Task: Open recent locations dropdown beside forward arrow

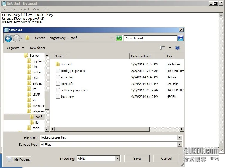Action: (22, 38)
